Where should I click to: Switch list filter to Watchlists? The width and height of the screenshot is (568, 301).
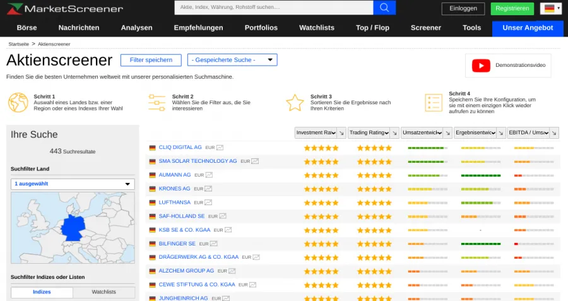104,292
